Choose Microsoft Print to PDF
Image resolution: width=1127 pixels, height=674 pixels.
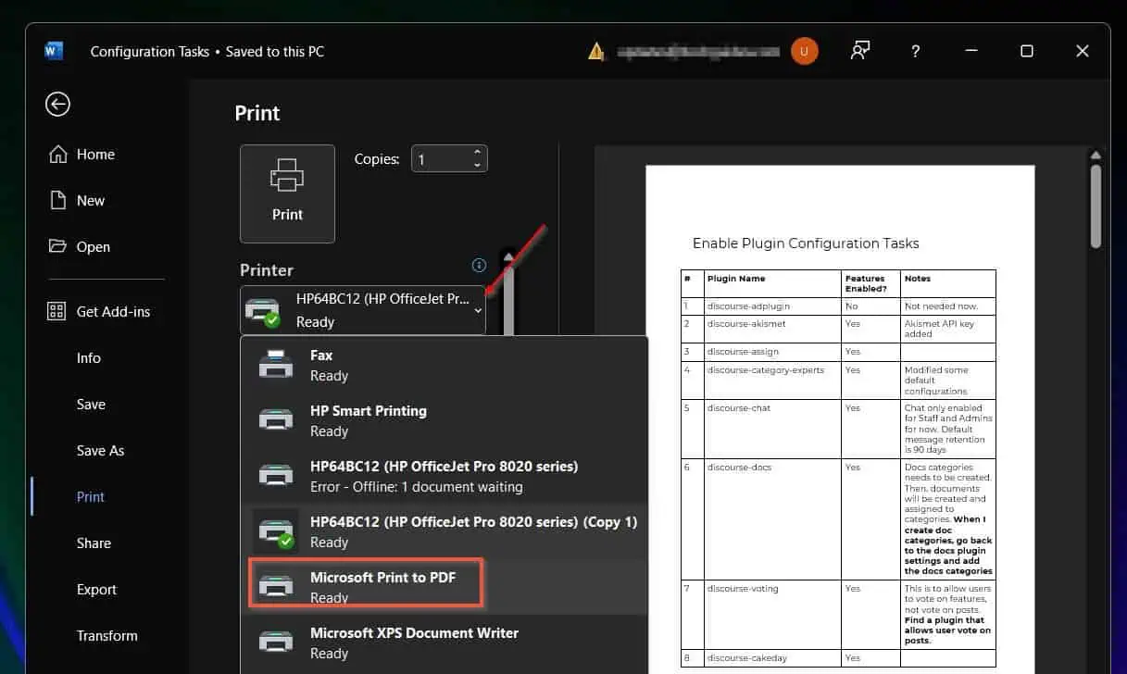(x=444, y=587)
